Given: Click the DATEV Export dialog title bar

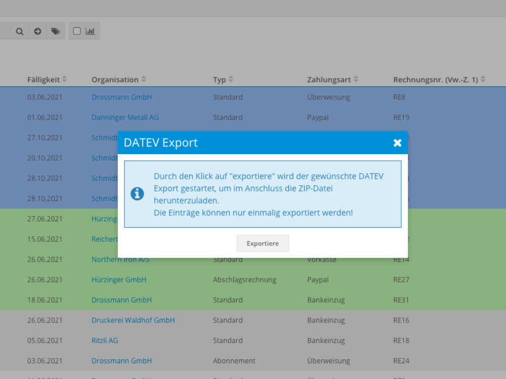Looking at the screenshot, I should pos(253,143).
